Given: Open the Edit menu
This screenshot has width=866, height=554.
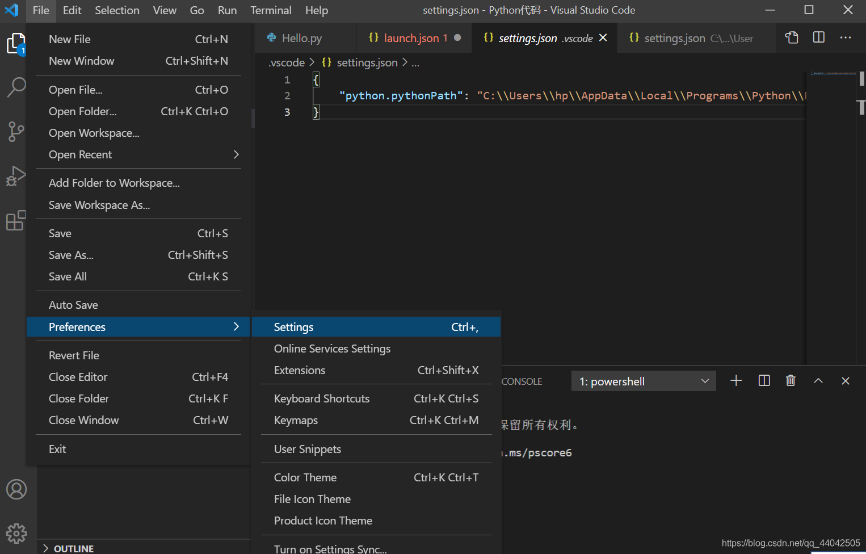Looking at the screenshot, I should click(x=72, y=10).
